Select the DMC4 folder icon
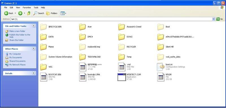The width and height of the screenshot is (226, 108). point(82,37)
